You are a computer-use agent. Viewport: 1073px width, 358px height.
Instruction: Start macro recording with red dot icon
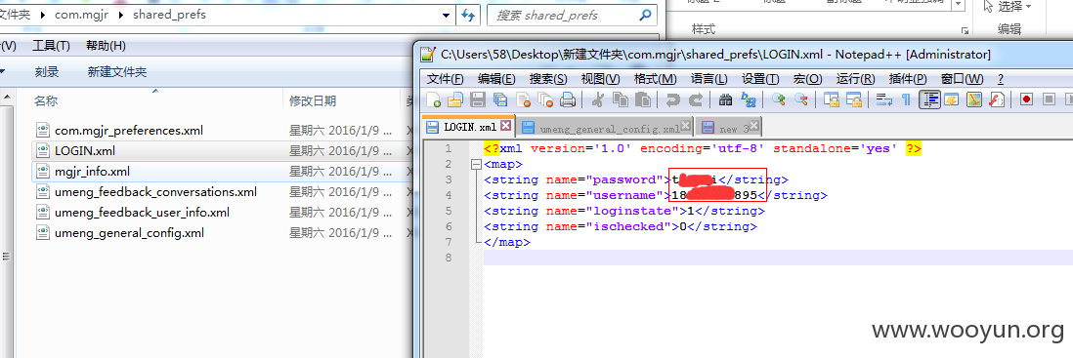coord(1026,100)
